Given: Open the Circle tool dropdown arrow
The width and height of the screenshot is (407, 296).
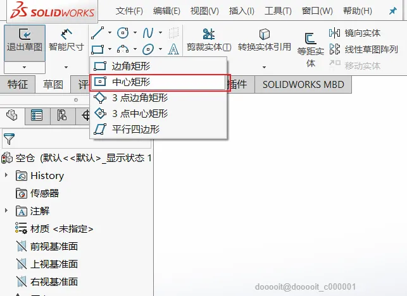Looking at the screenshot, I should tap(135, 33).
